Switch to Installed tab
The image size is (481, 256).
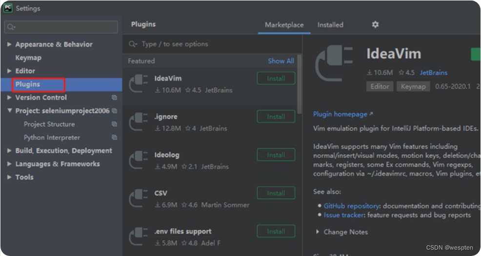pos(330,25)
